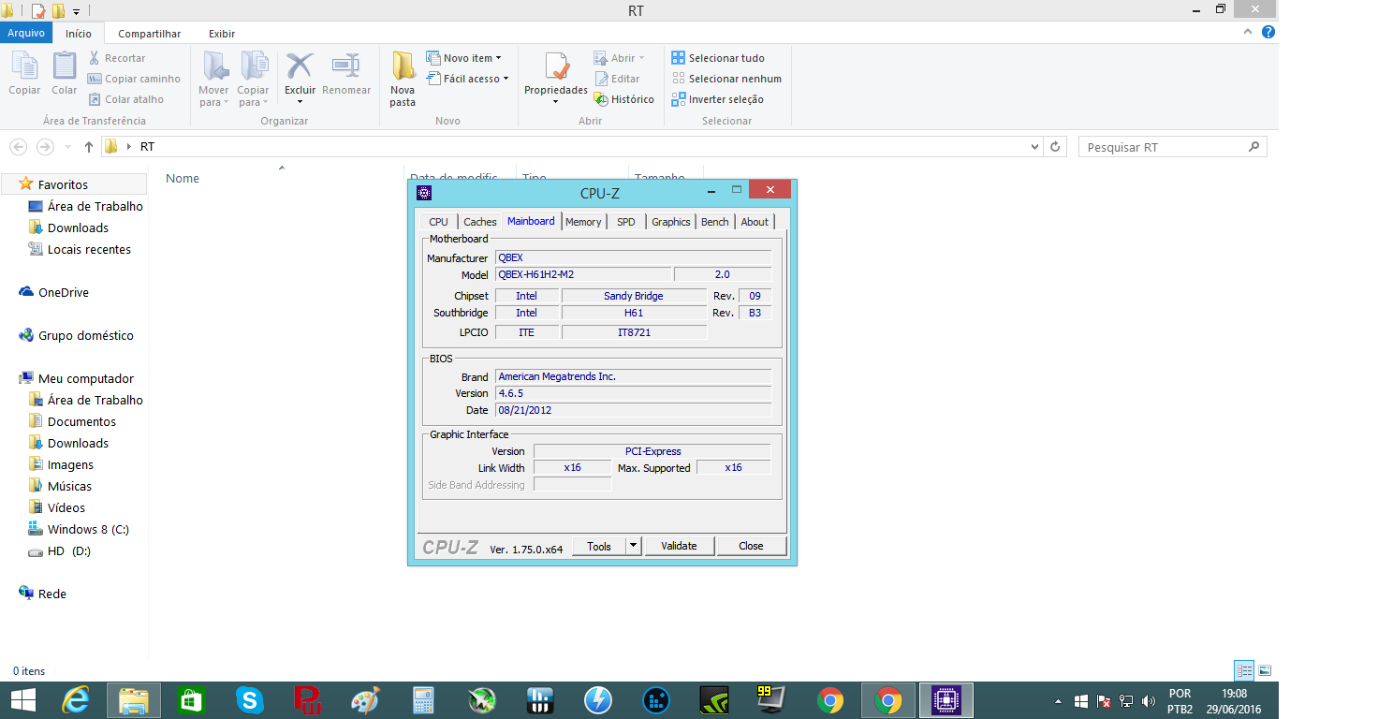Click the ribbon Help question mark icon
Screen dimensions: 1378x719
tap(1269, 33)
